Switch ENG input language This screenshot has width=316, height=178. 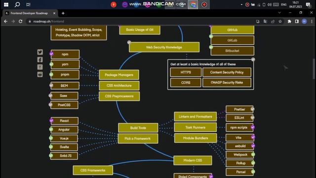click(283, 4)
